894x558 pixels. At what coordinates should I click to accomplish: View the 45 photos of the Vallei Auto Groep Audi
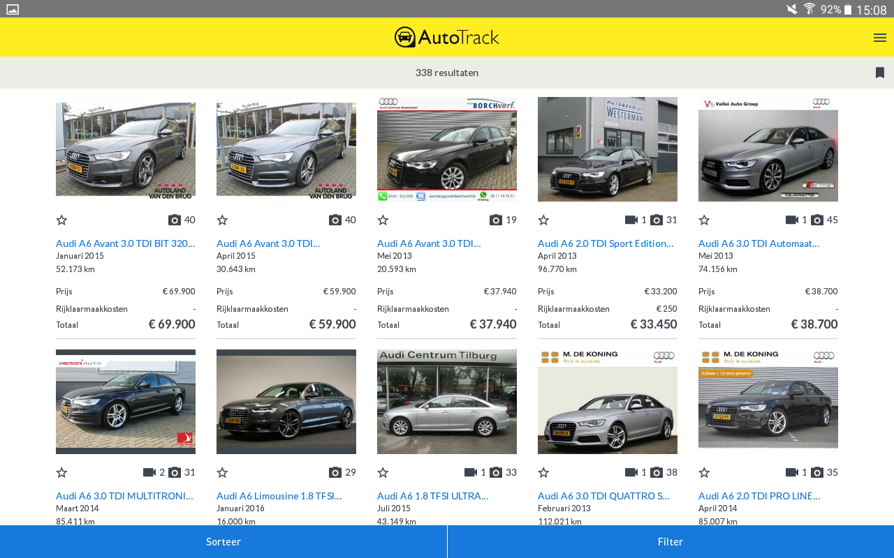pos(816,219)
